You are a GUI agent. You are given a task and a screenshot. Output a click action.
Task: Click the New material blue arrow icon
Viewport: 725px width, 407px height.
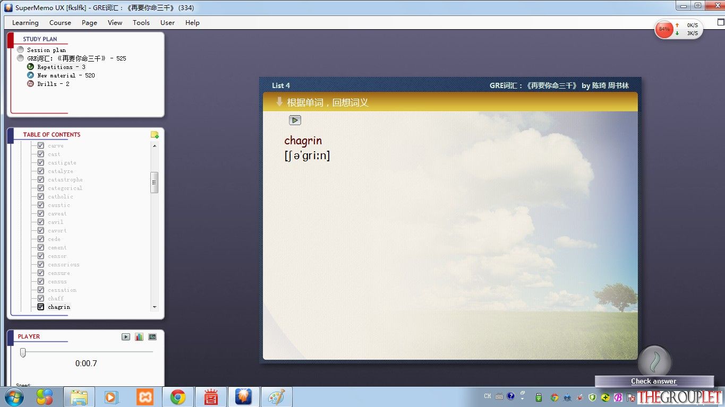(x=31, y=75)
